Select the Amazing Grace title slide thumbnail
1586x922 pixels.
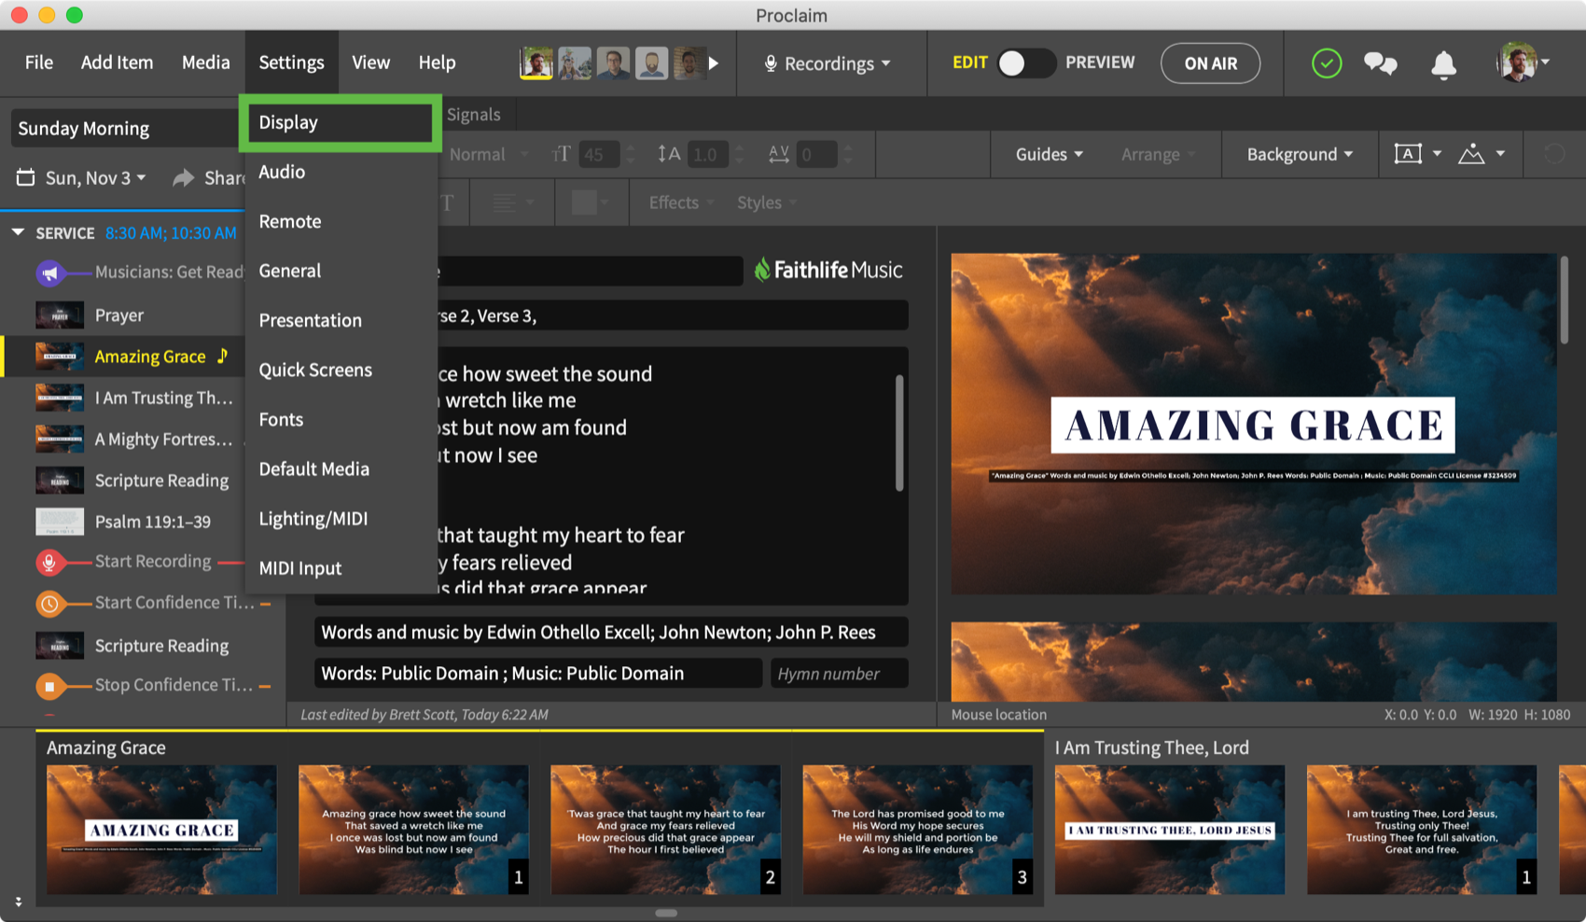click(x=161, y=830)
